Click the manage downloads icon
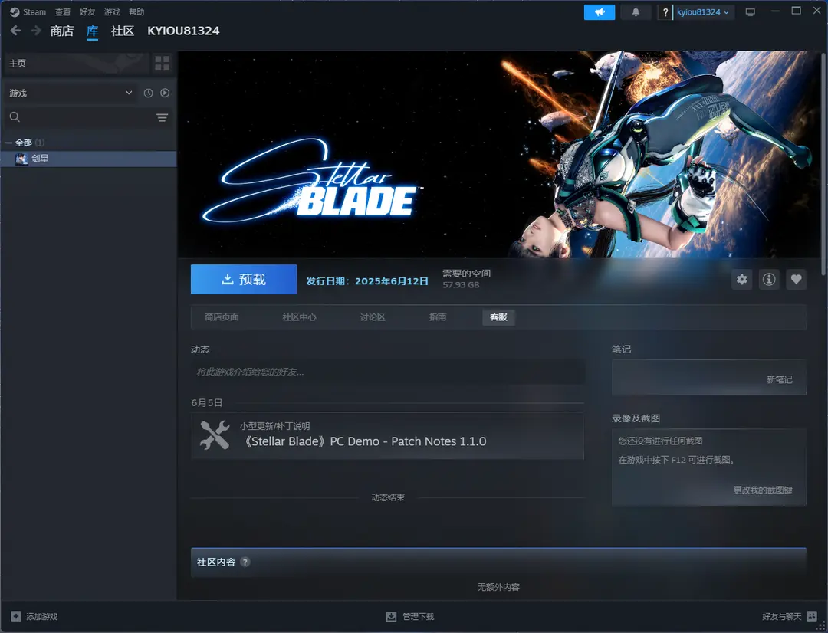 pyautogui.click(x=391, y=616)
